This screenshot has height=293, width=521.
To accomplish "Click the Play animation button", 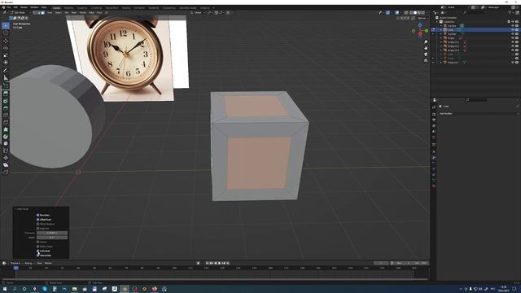I will (x=219, y=263).
